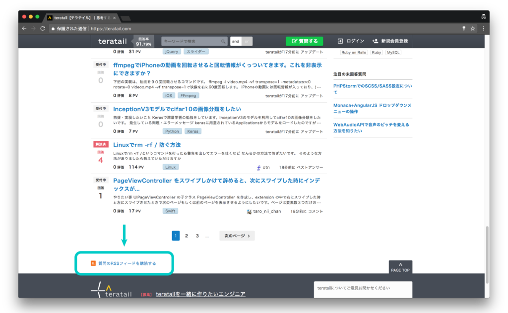Click the Keras tag
This screenshot has height=313, width=508.
193,131
